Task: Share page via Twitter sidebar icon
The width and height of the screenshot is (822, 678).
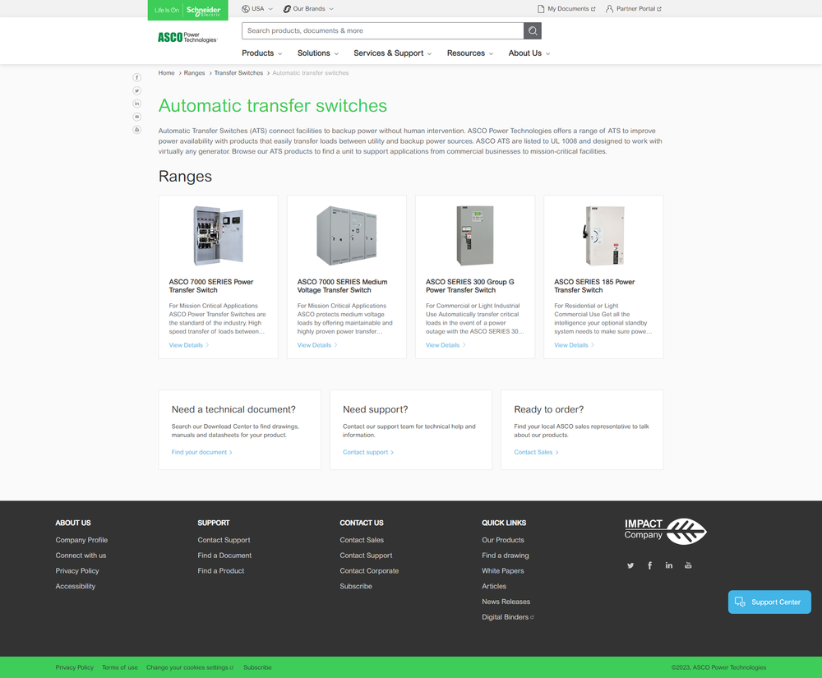Action: tap(136, 90)
